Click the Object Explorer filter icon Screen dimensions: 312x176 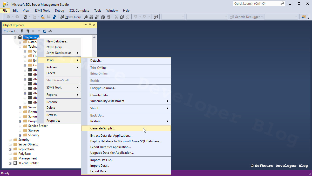coord(39,31)
